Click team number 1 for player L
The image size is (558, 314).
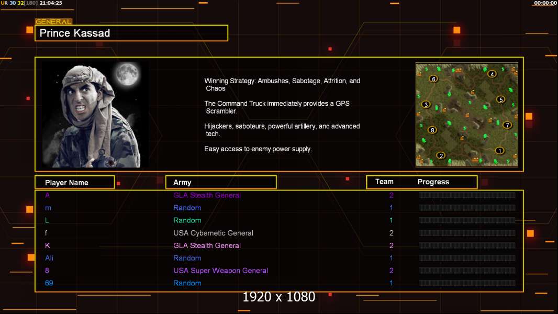pyautogui.click(x=391, y=220)
